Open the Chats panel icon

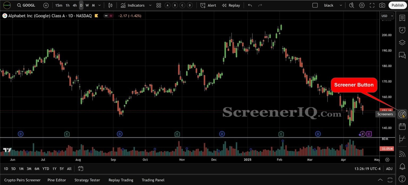click(x=402, y=55)
